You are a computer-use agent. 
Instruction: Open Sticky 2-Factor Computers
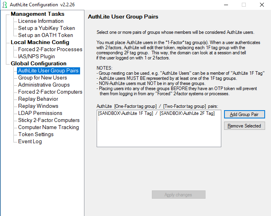[x=49, y=120]
